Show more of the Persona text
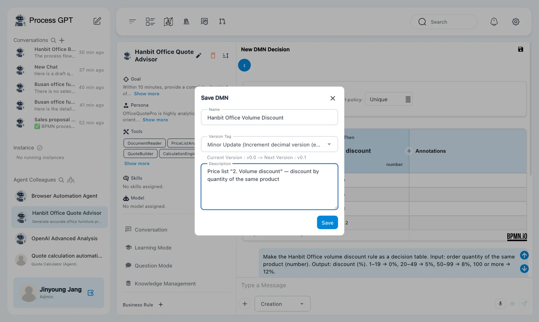The height and width of the screenshot is (322, 539). [x=155, y=120]
